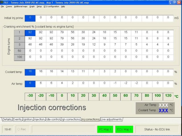The width and height of the screenshot is (182, 136).
Task: Select the first Initial Inj prime cell
Action: coord(30,18)
